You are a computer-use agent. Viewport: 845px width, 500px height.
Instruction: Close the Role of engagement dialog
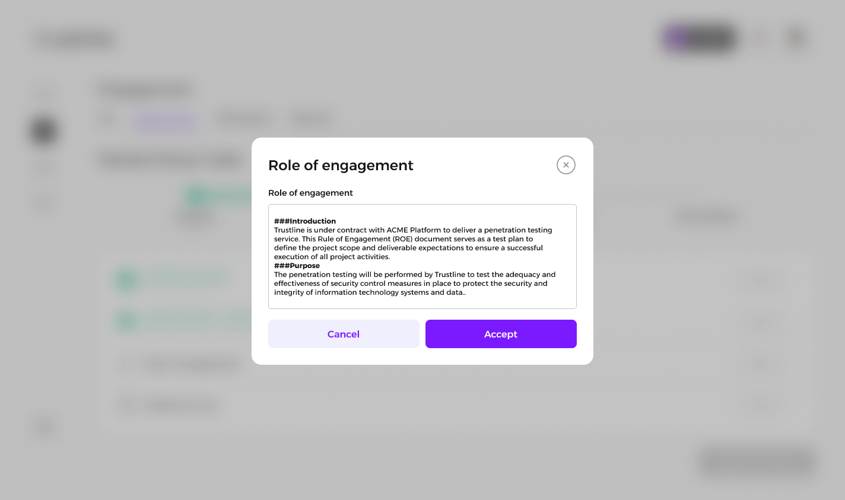click(x=566, y=165)
